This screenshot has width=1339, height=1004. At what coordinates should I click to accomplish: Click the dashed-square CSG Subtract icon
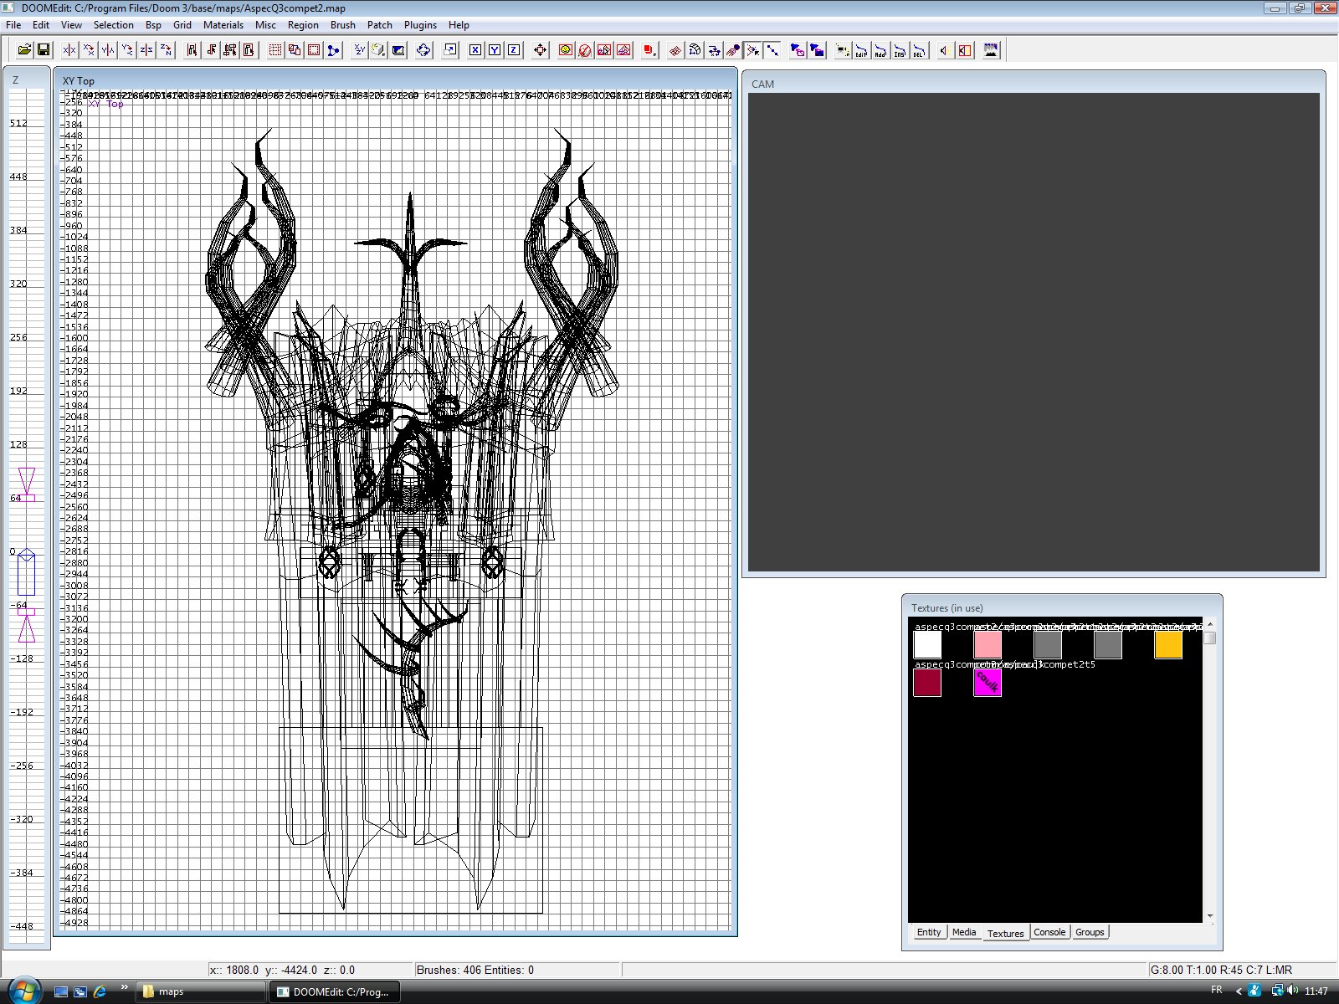[x=274, y=50]
